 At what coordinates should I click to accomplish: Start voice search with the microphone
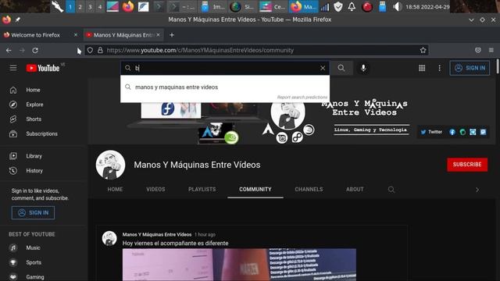[x=363, y=68]
